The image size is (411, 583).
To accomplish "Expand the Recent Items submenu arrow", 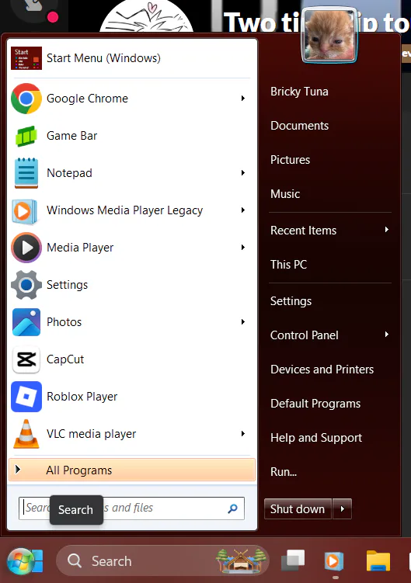I will (x=387, y=230).
